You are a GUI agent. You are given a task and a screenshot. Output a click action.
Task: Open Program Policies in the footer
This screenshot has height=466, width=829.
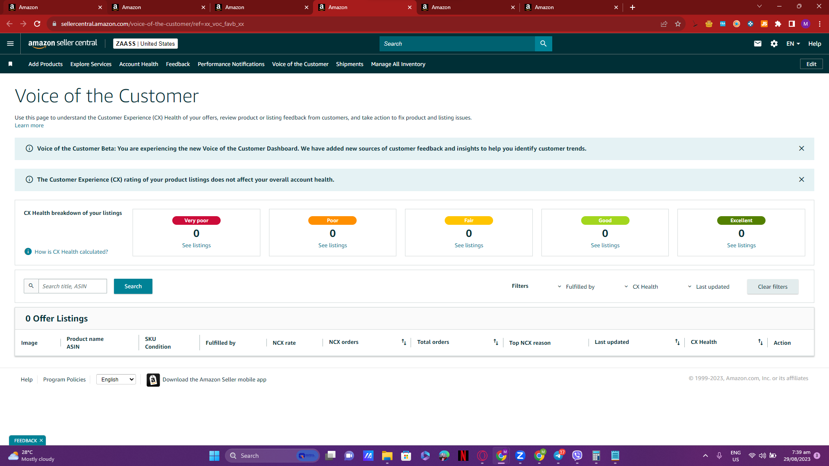coord(64,380)
